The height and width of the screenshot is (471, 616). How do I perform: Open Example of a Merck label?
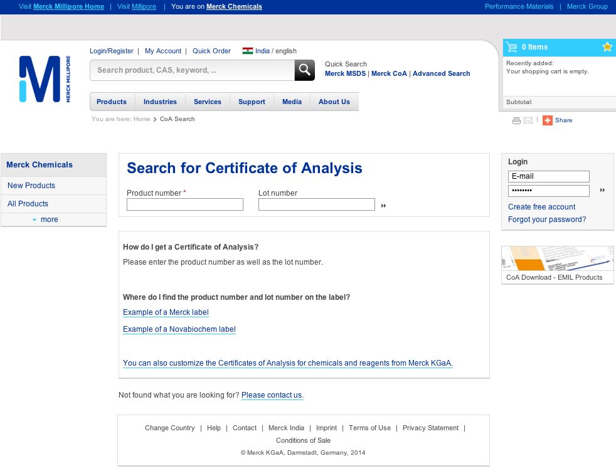pos(166,312)
